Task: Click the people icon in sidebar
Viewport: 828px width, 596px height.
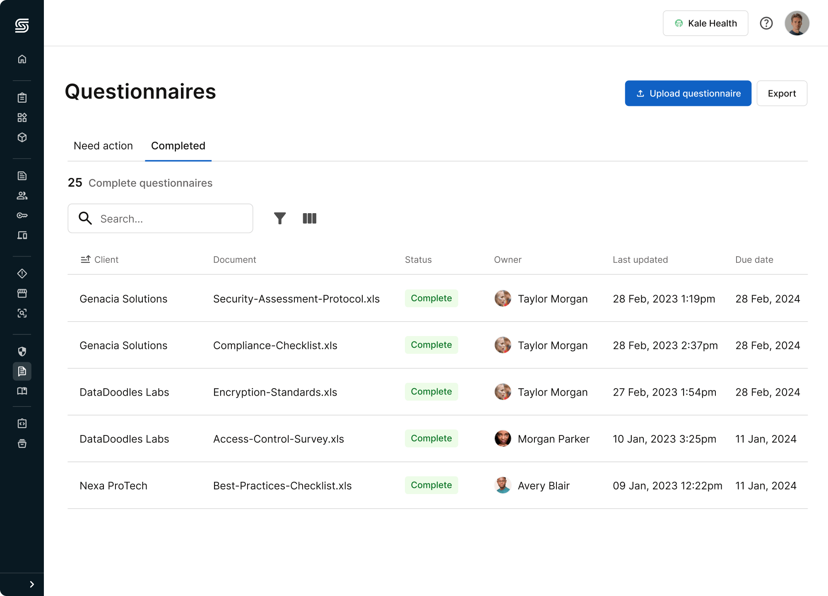Action: [22, 196]
